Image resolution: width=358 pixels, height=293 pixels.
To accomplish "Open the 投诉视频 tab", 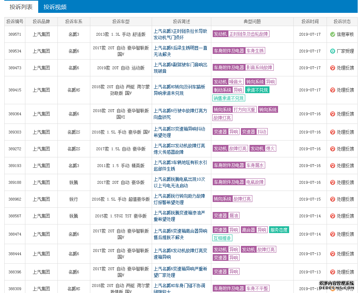I will tap(55, 7).
